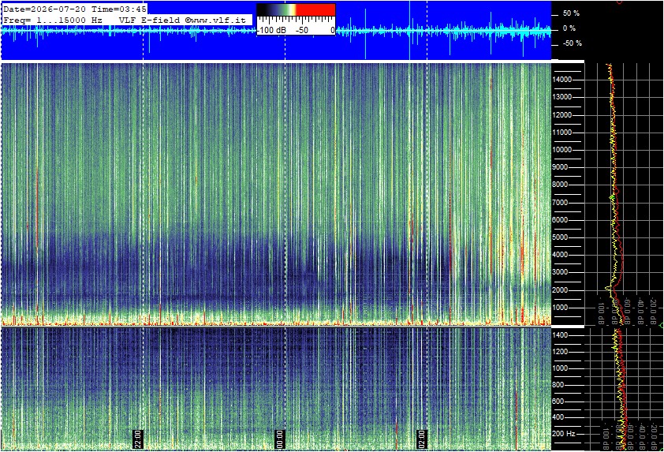Click the -50 label on dB color scale
This screenshot has width=664, height=452.
click(x=301, y=31)
